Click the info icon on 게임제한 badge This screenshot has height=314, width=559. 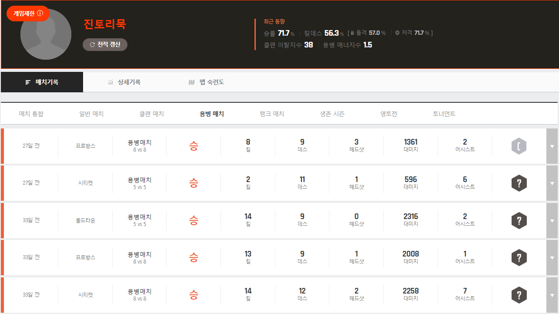tap(40, 14)
